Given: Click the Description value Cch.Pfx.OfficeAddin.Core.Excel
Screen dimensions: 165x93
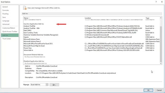Looking at the screenshot, I should 47,78.
